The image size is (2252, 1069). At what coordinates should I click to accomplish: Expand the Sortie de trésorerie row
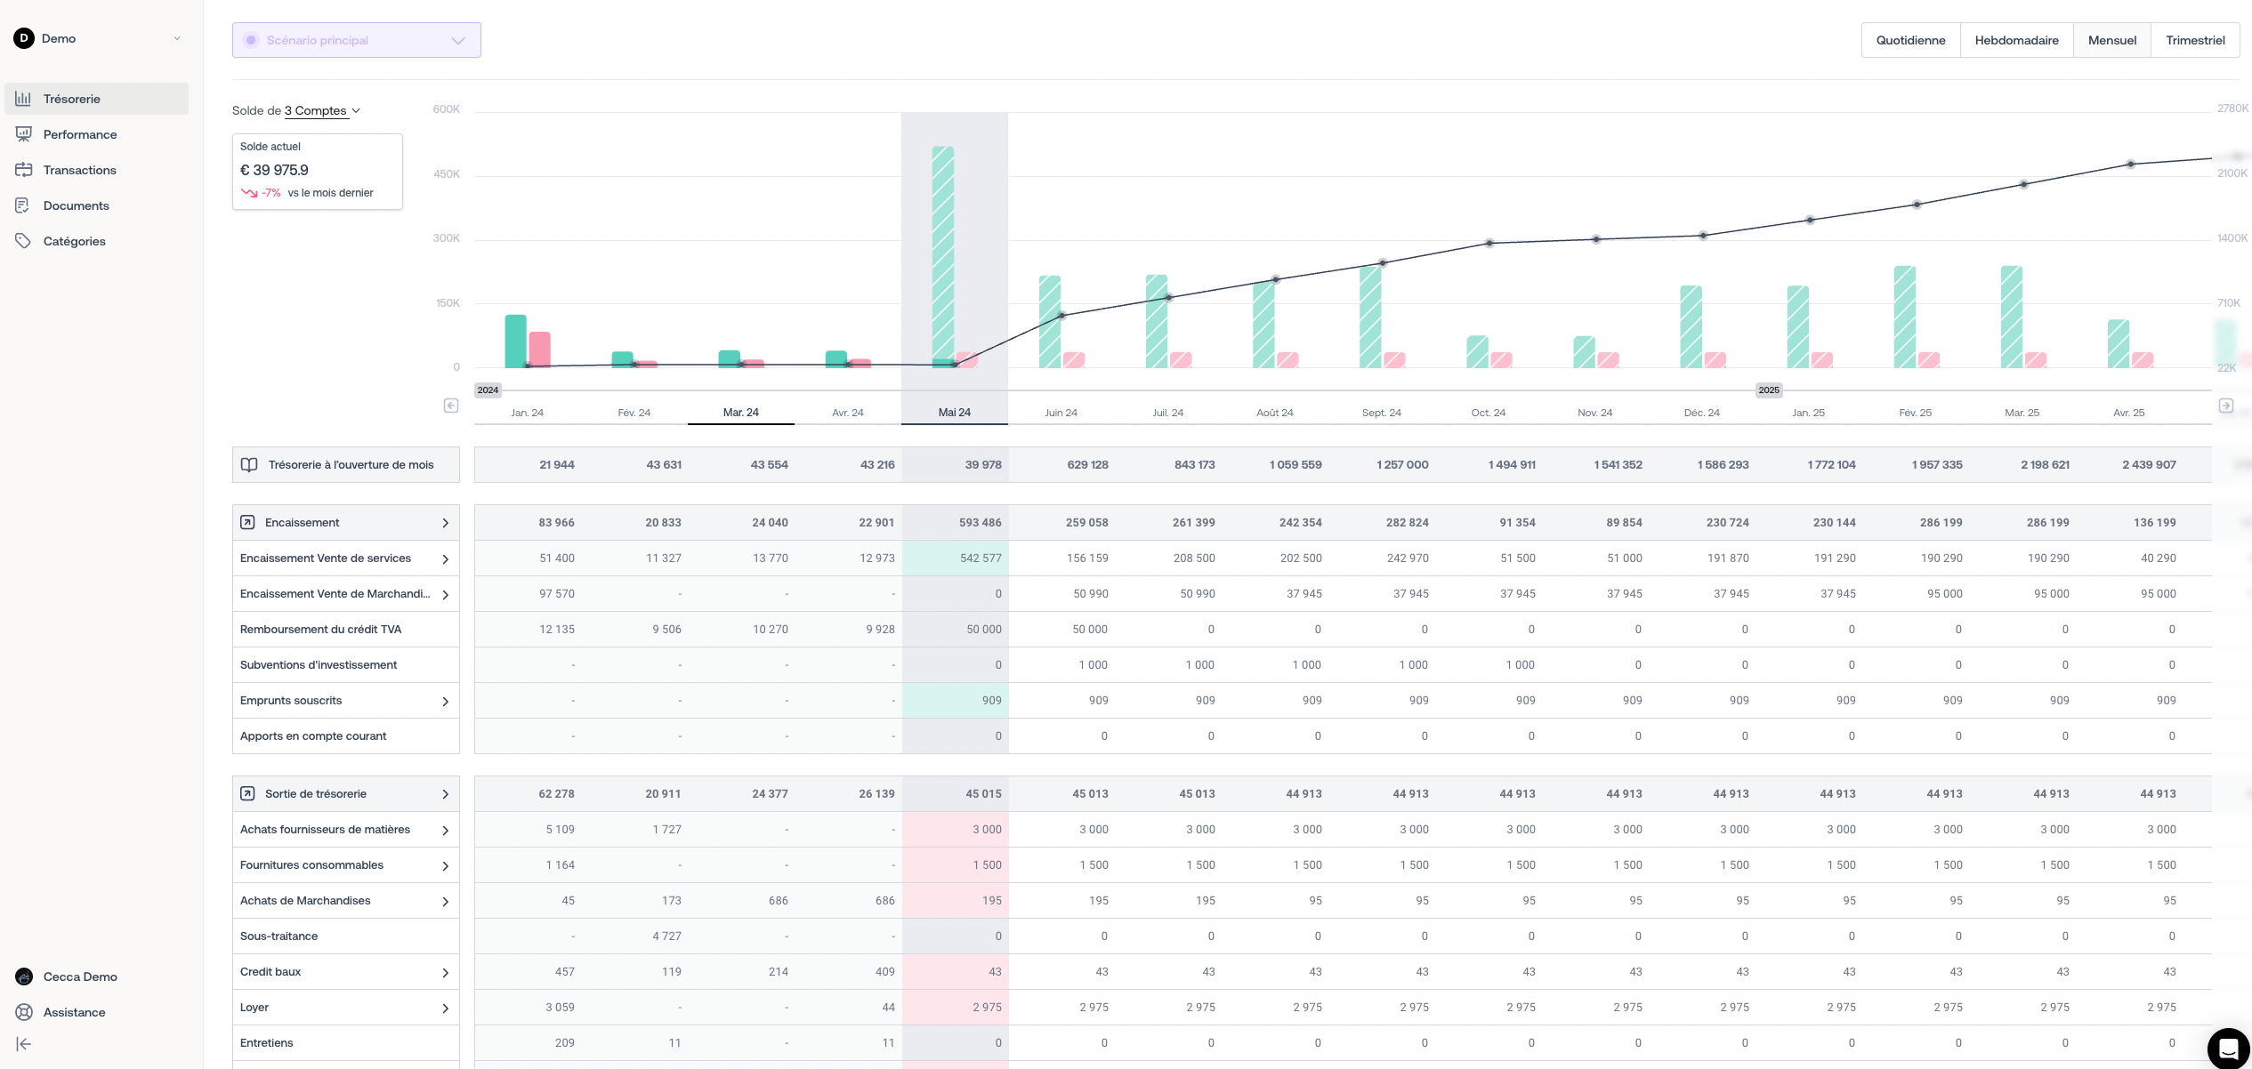point(446,794)
